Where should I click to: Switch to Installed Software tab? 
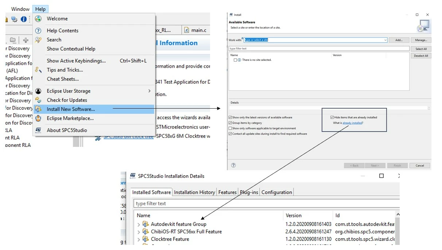(x=151, y=192)
